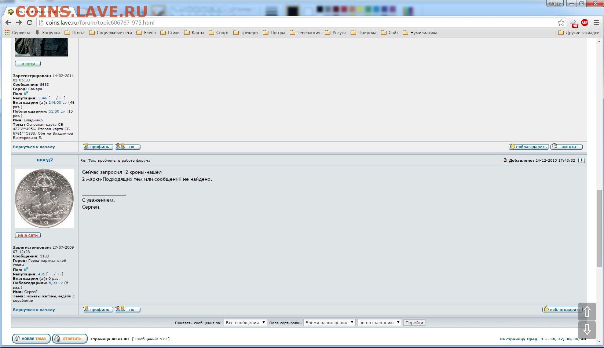Report швед2 post with red exclamation icon
Image resolution: width=604 pixels, height=348 pixels.
[582, 160]
